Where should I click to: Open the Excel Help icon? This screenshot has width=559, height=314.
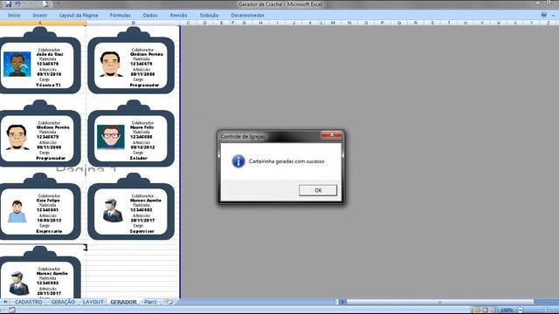543,15
